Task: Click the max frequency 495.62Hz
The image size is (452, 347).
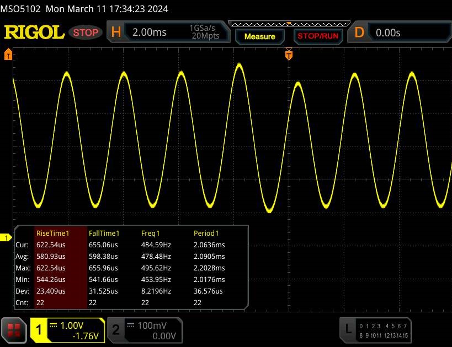Action: click(156, 268)
